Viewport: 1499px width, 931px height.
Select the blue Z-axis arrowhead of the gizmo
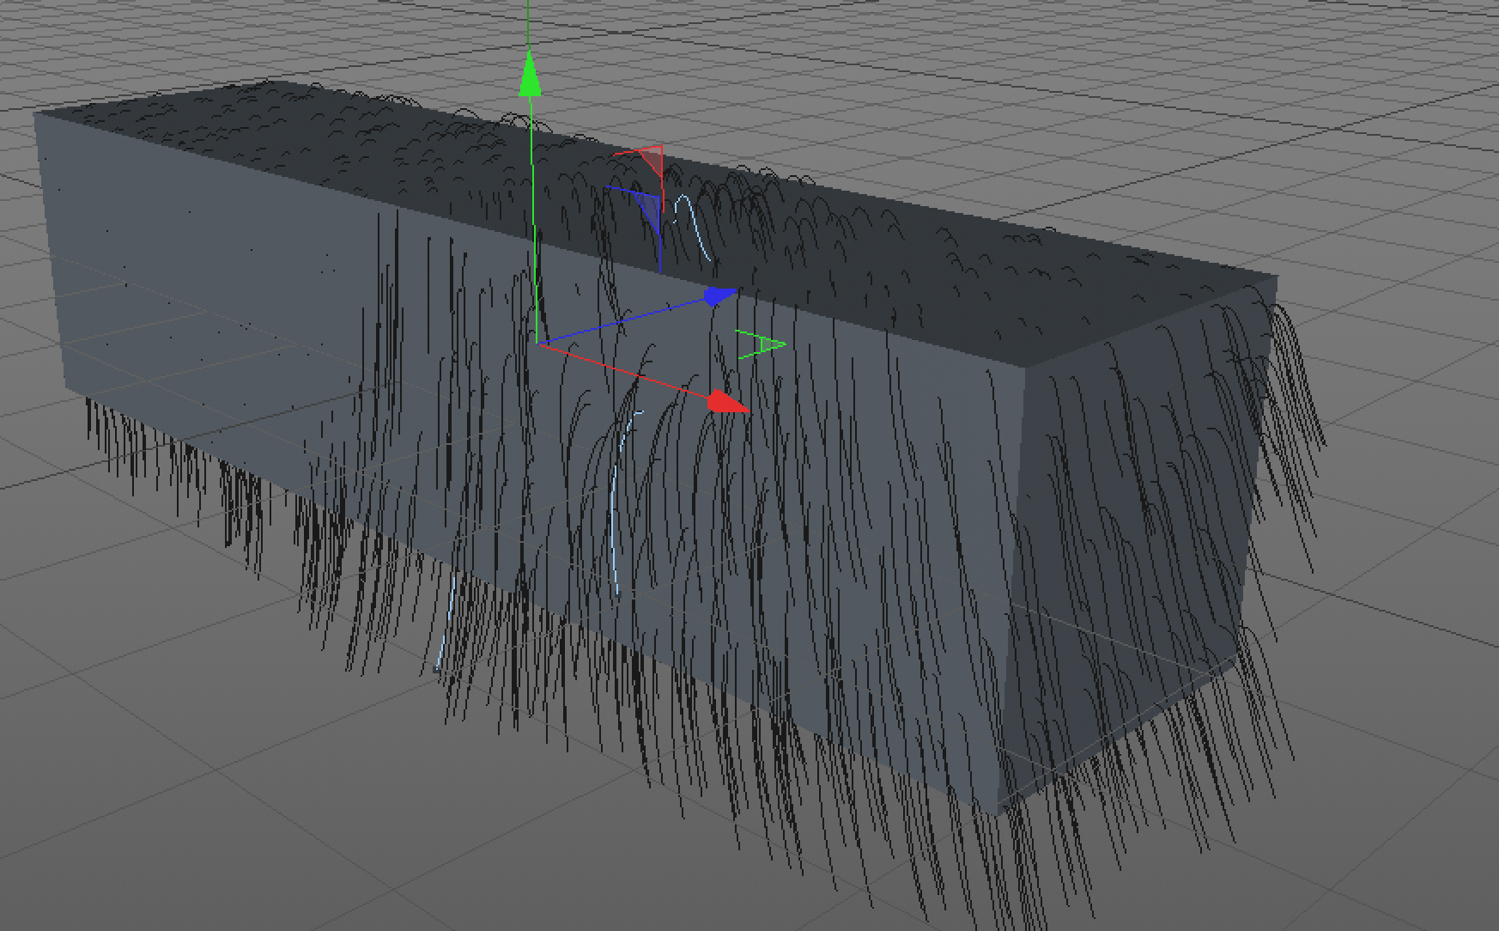tap(721, 296)
